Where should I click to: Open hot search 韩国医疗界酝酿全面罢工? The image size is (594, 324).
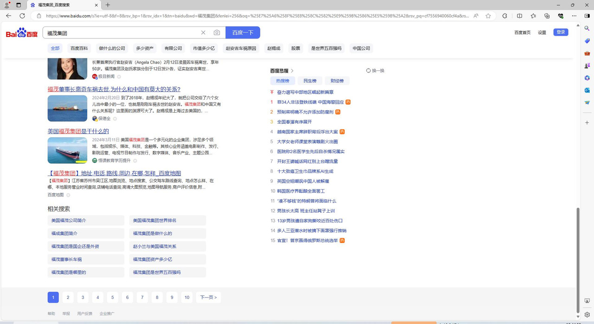tap(301, 191)
